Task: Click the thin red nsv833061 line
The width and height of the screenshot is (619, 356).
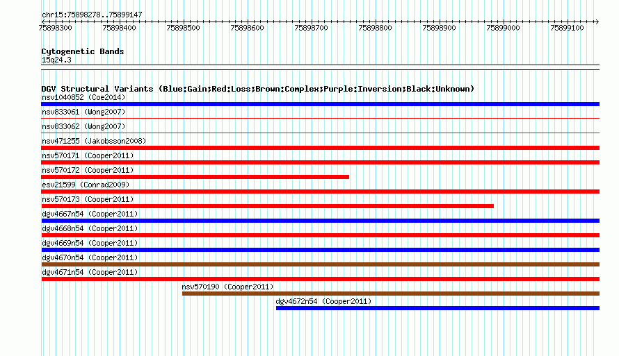Action: click(x=320, y=118)
